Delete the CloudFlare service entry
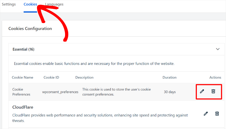 (x=217, y=114)
